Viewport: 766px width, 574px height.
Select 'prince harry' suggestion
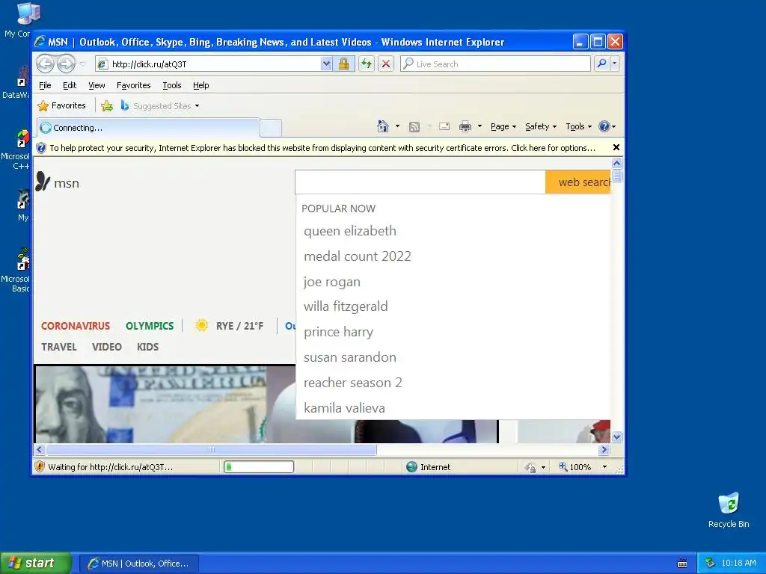pos(338,332)
